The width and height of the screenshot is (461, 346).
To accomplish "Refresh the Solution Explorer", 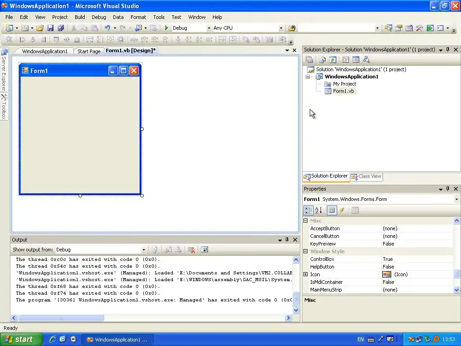I will 333,60.
